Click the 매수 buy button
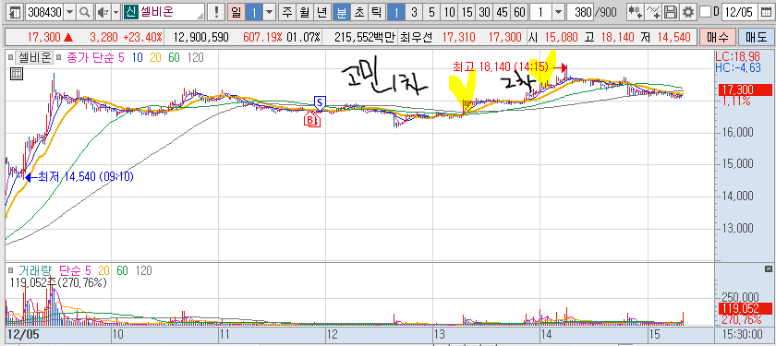 point(717,37)
